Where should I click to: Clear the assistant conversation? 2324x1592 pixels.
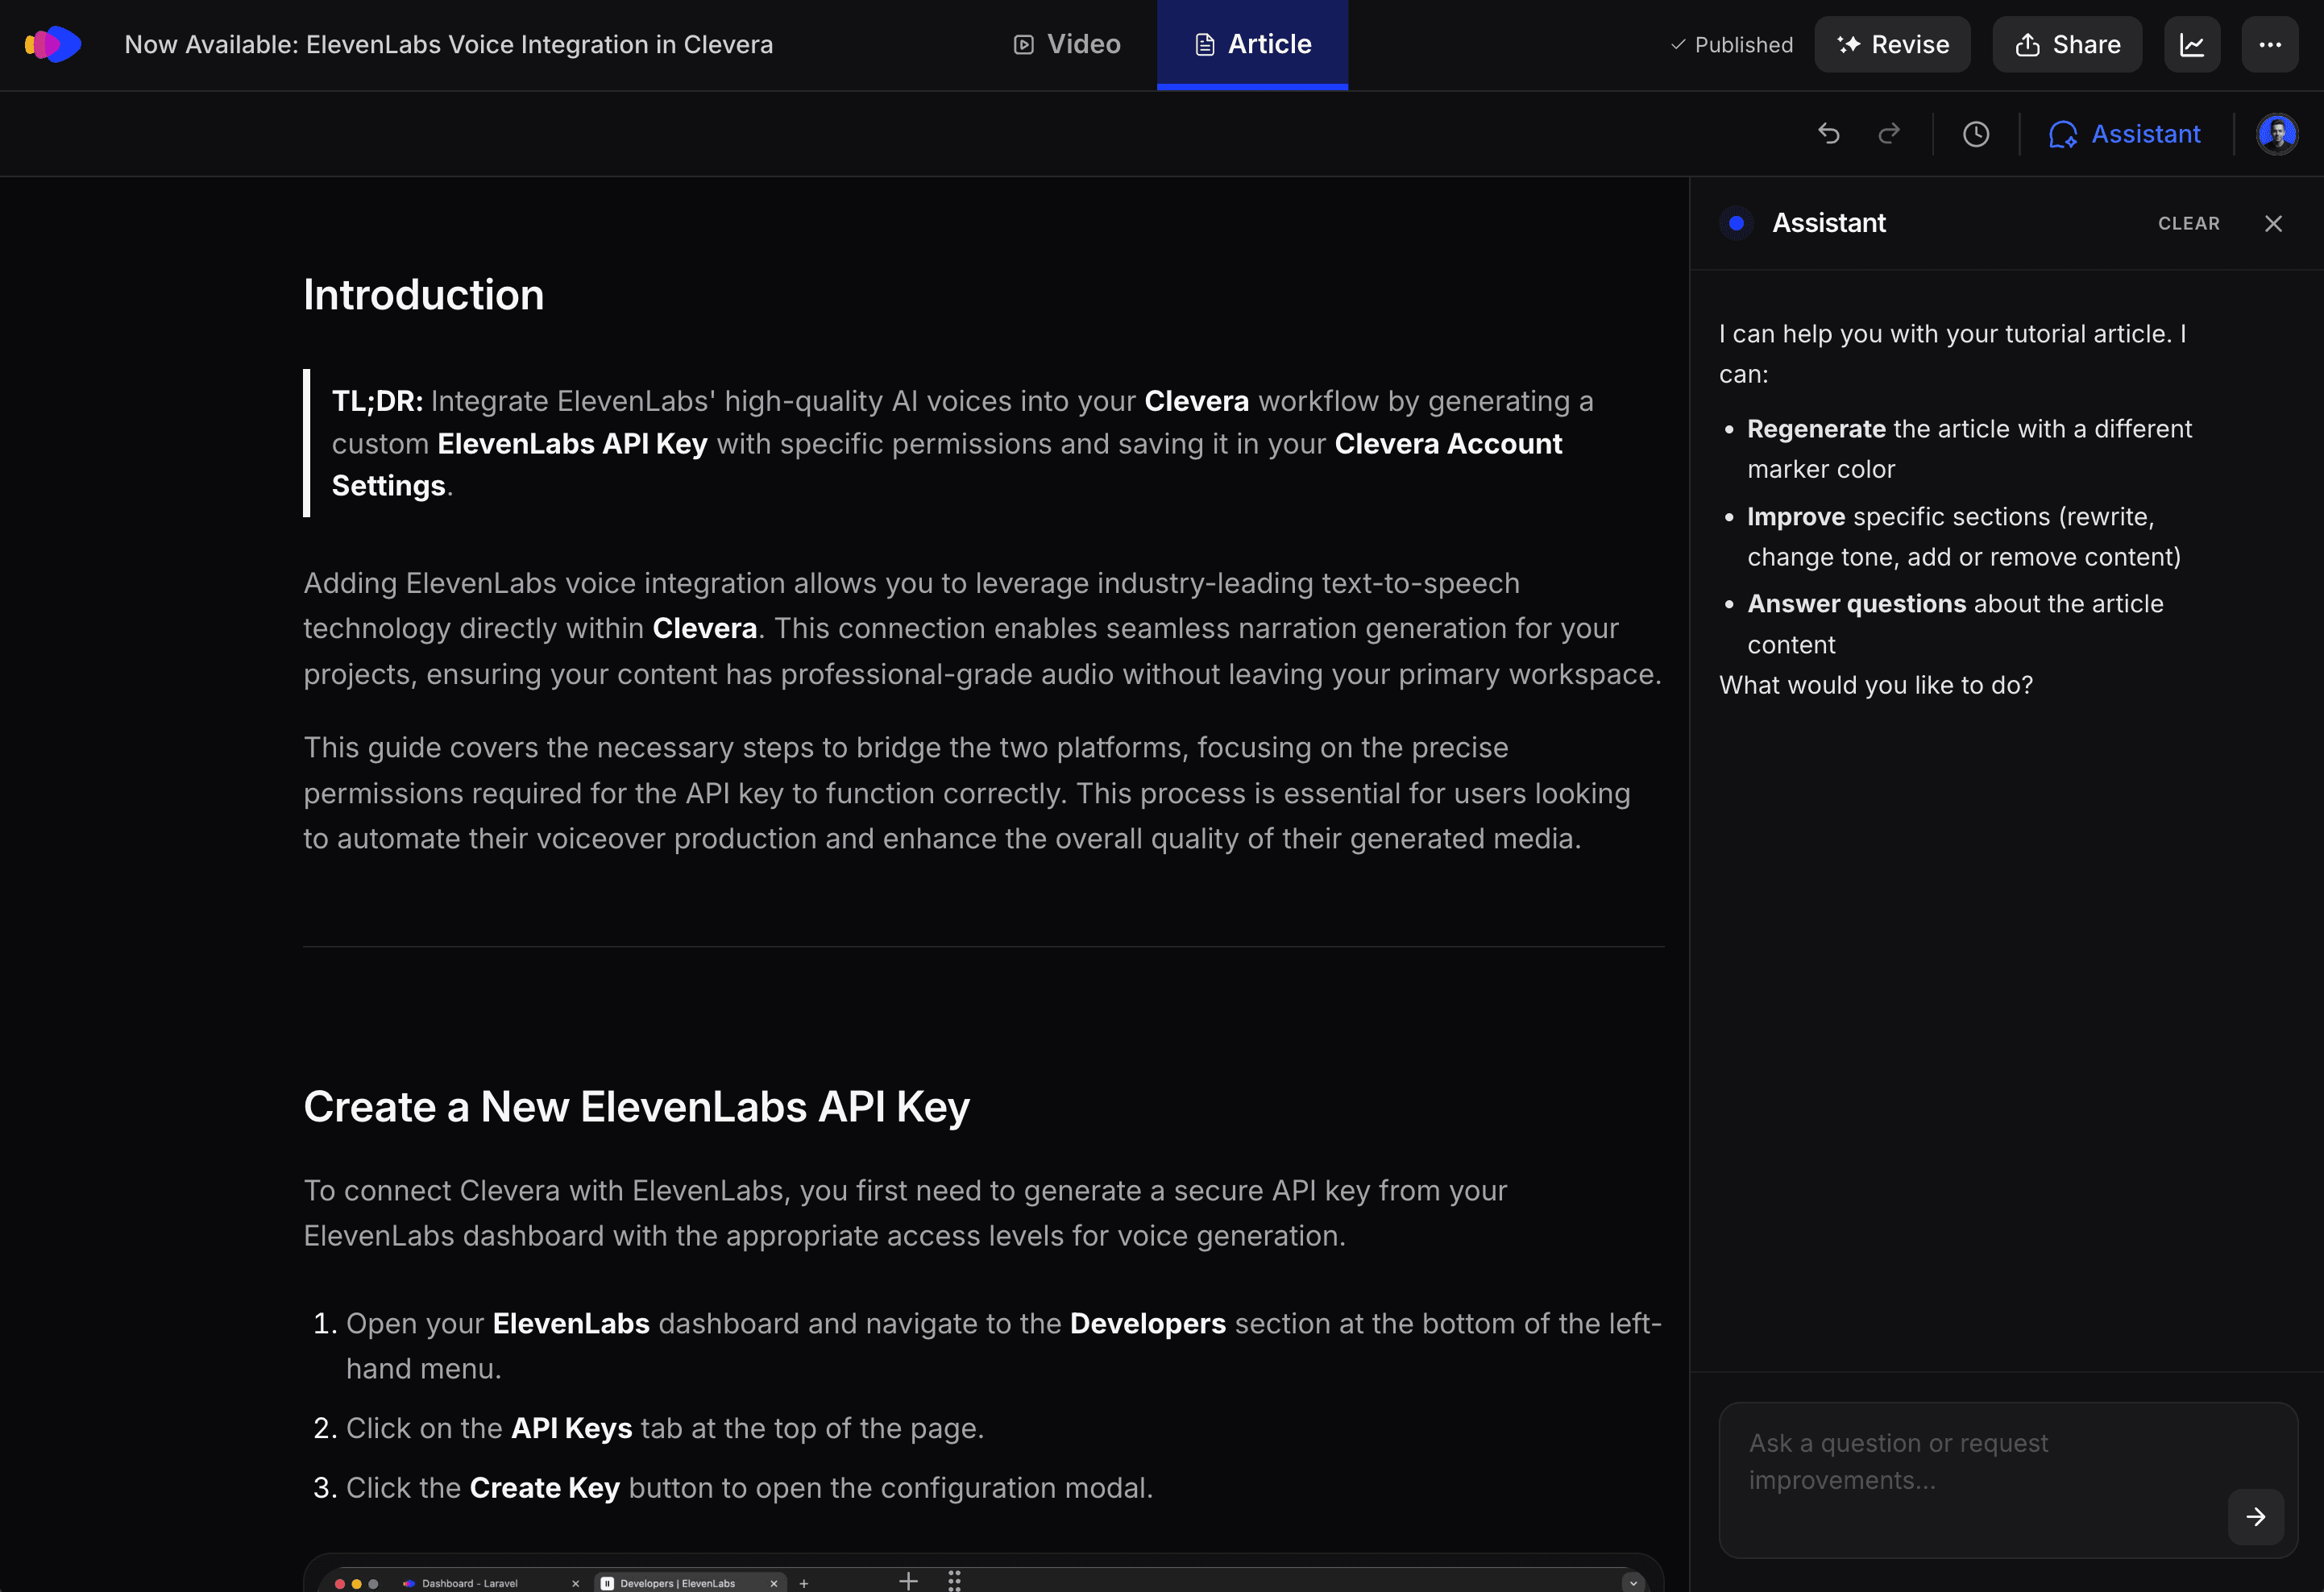[x=2188, y=223]
